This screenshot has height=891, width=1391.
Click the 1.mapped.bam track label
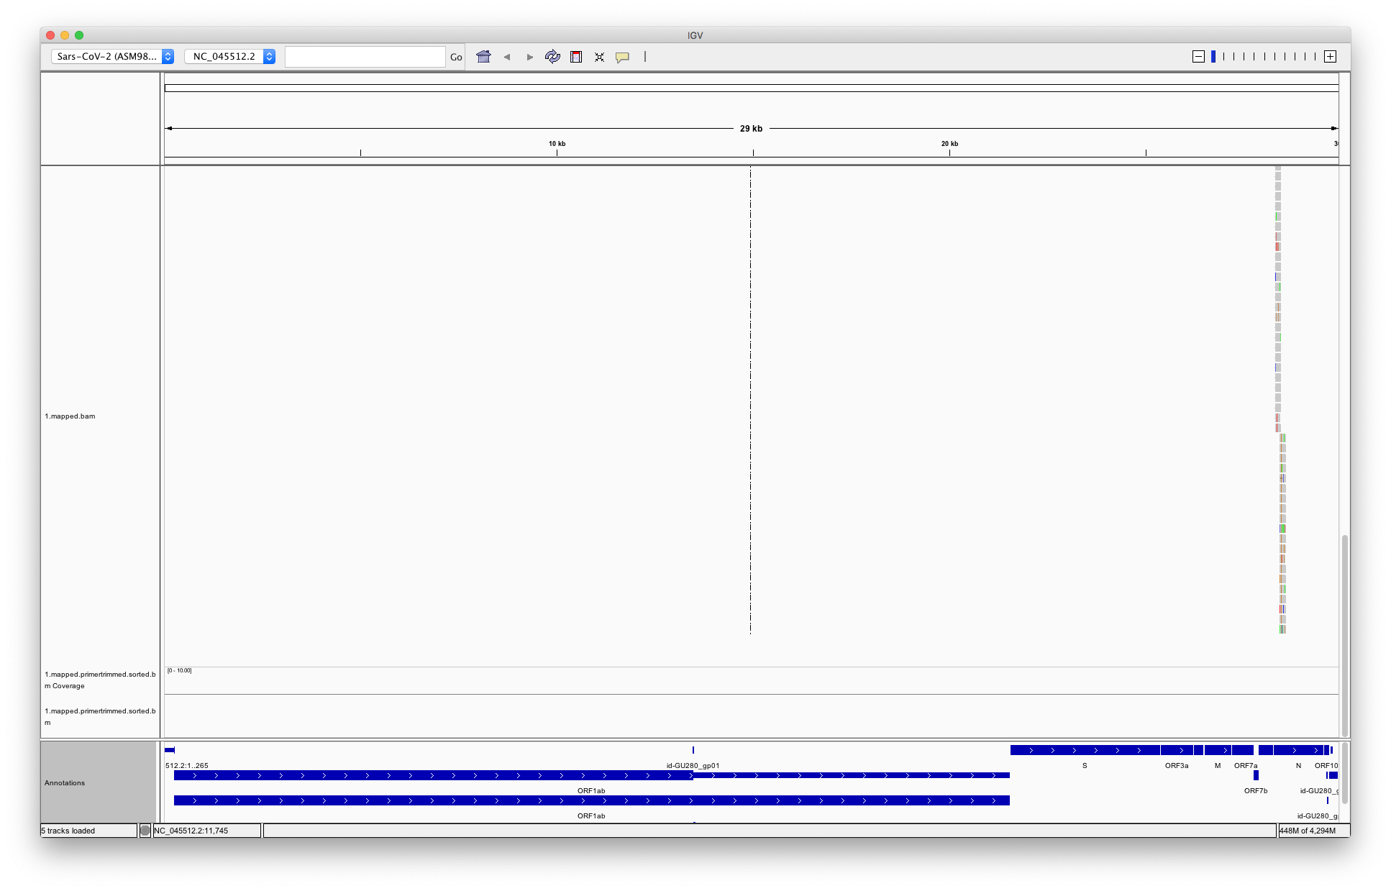click(x=70, y=416)
